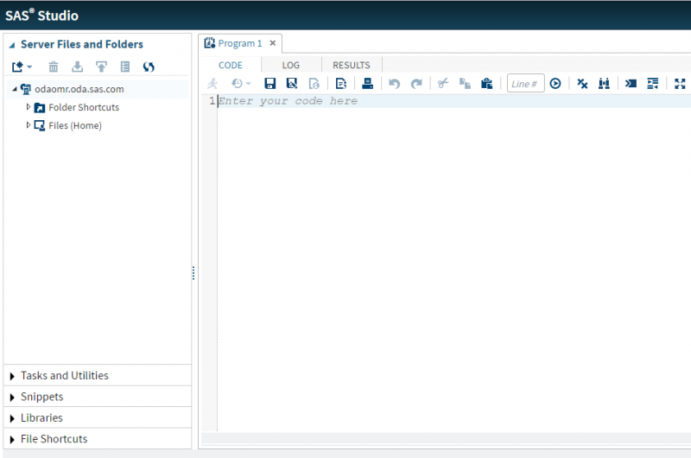Click the Save program icon
Screen dimensions: 691x458
(269, 84)
